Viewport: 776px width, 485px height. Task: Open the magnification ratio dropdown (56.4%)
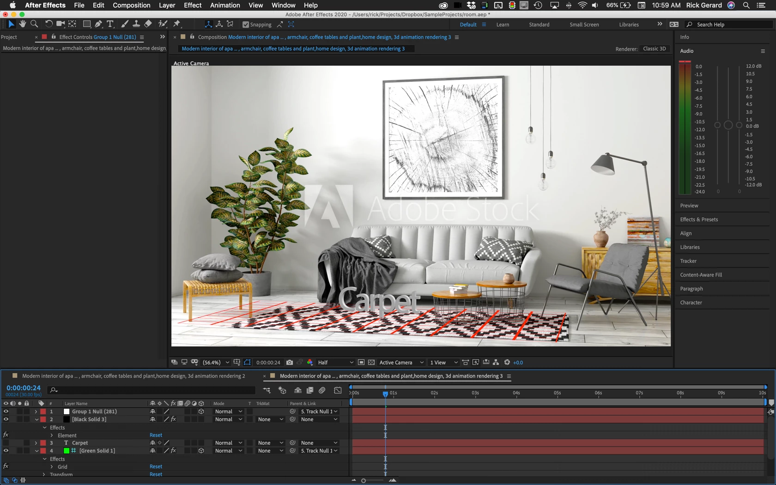[216, 363]
